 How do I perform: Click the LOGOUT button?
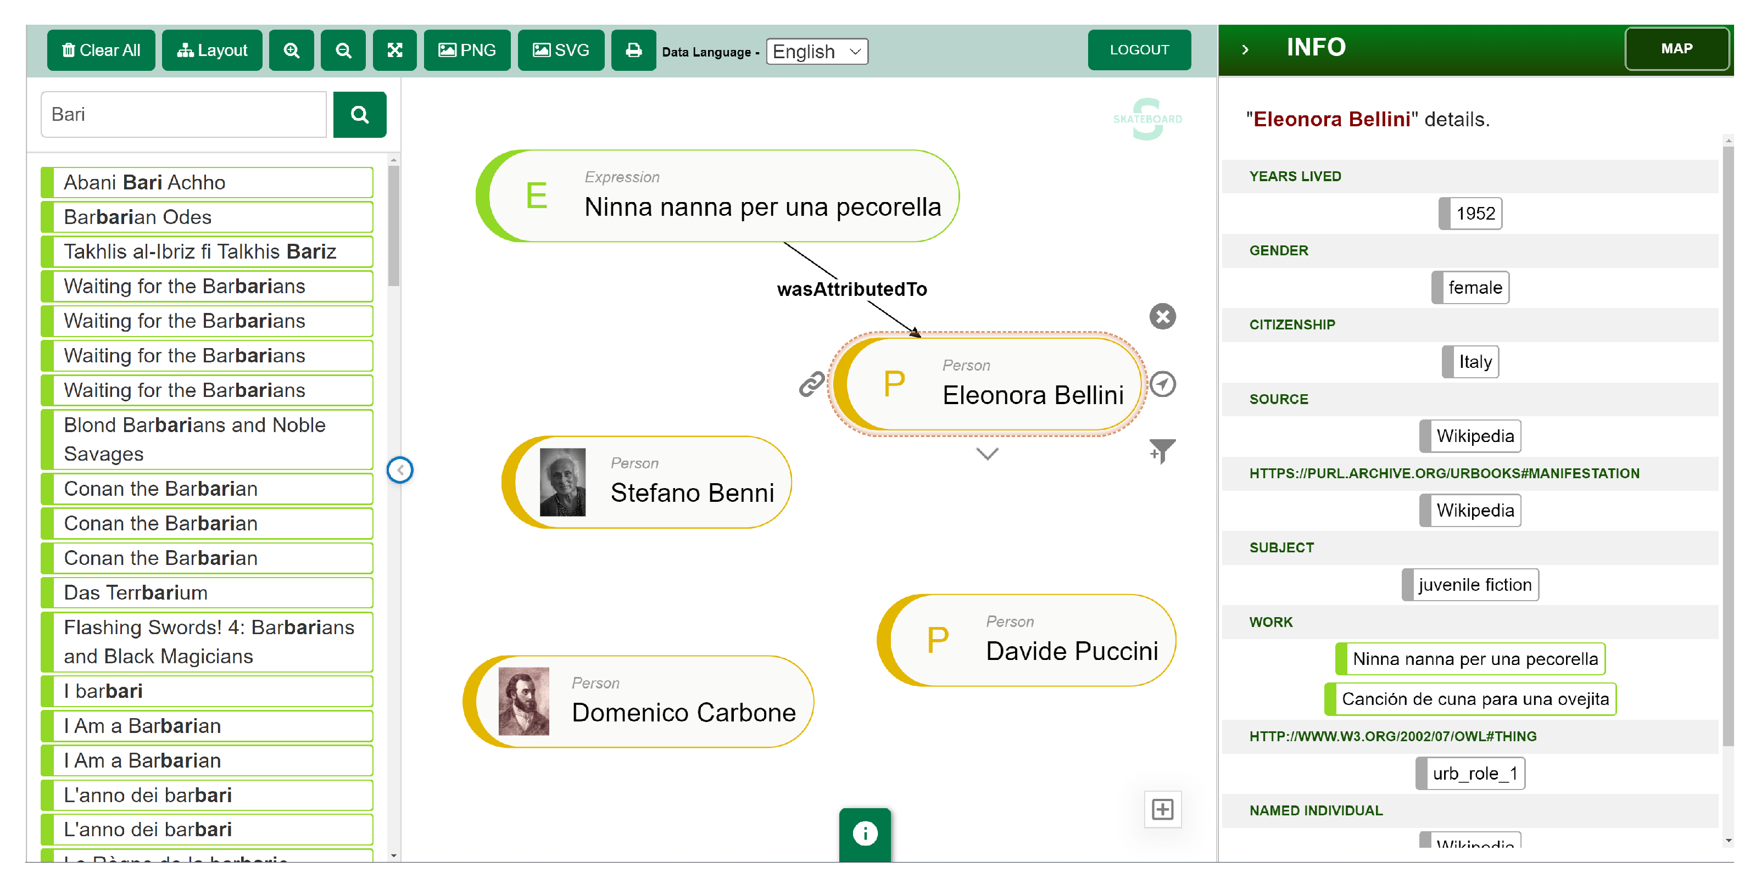coord(1139,50)
